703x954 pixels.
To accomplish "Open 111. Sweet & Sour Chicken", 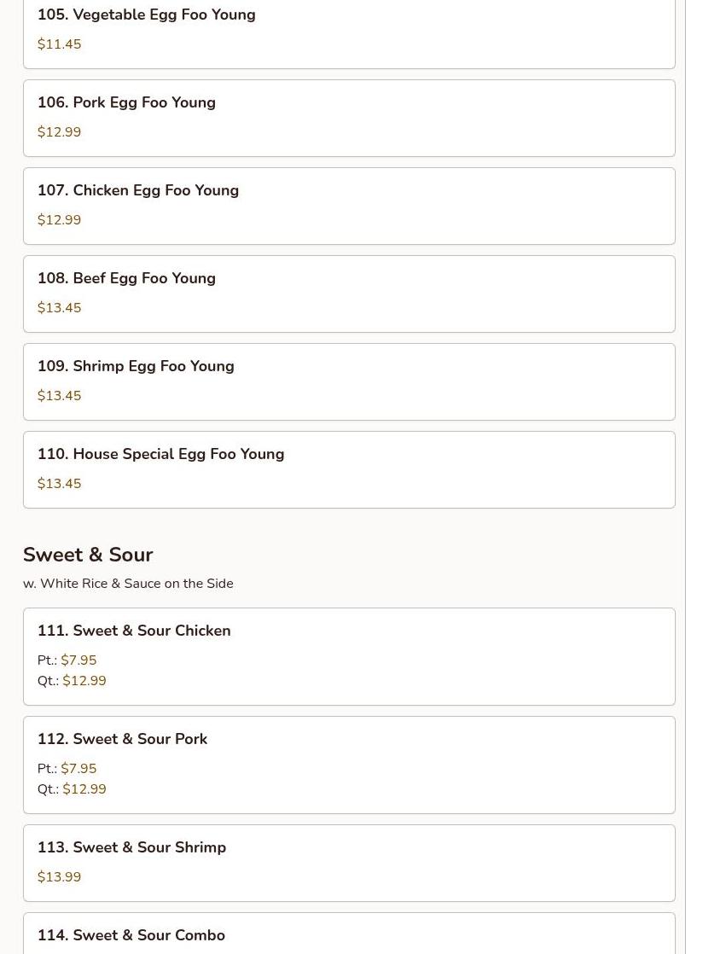I will [x=134, y=631].
